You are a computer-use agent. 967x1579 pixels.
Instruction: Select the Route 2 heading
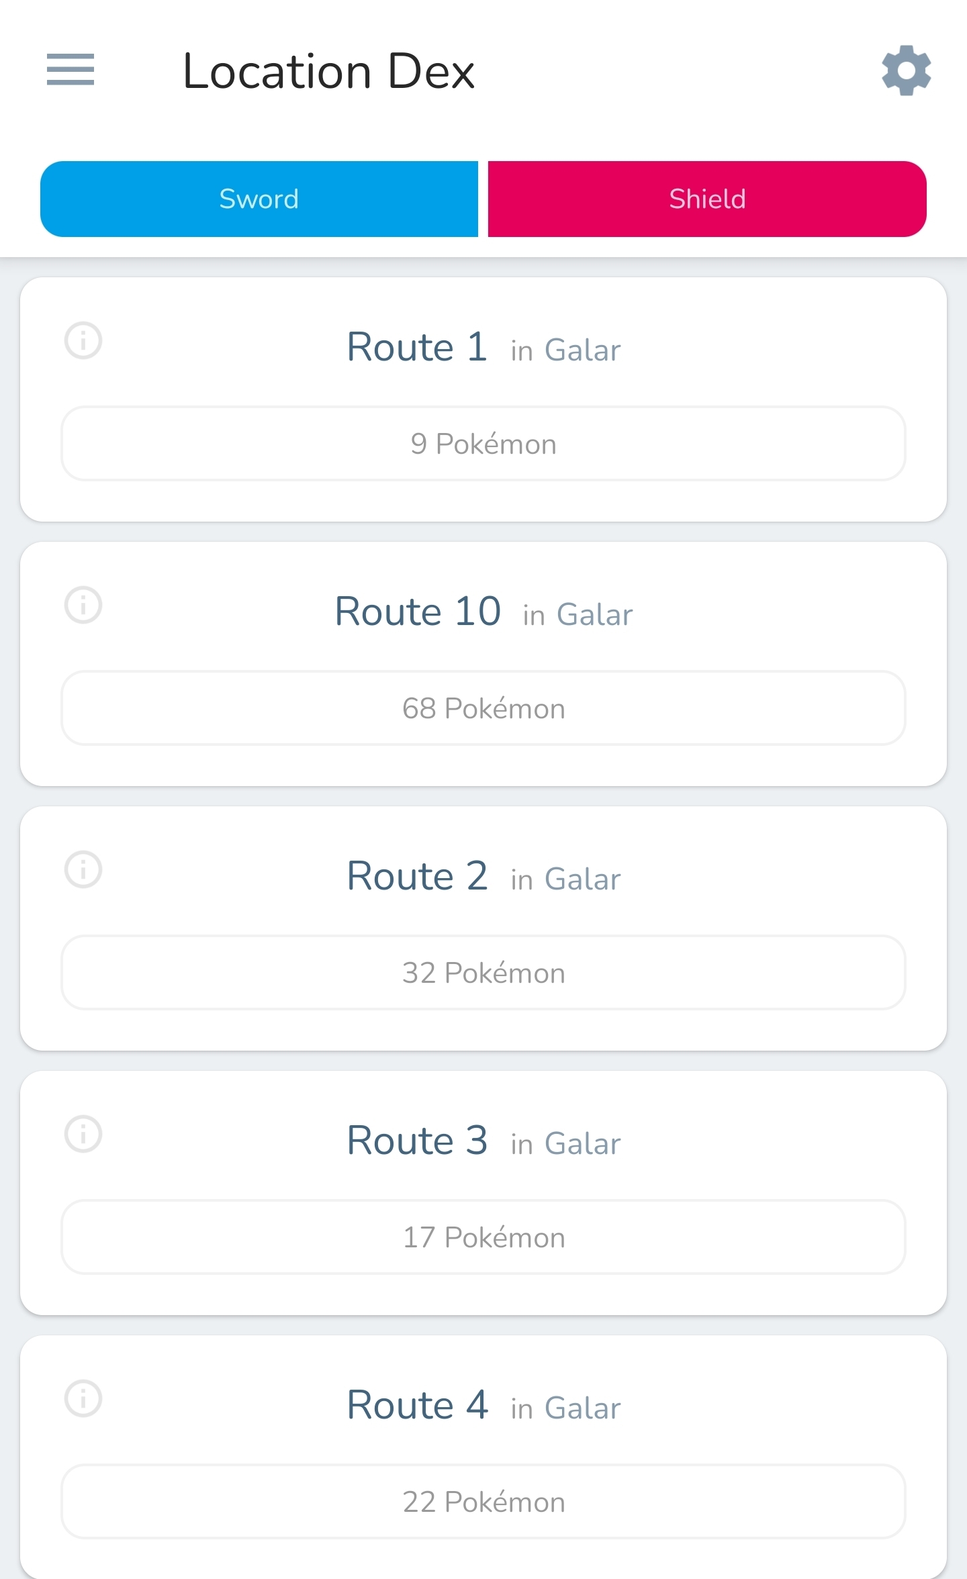click(x=417, y=876)
